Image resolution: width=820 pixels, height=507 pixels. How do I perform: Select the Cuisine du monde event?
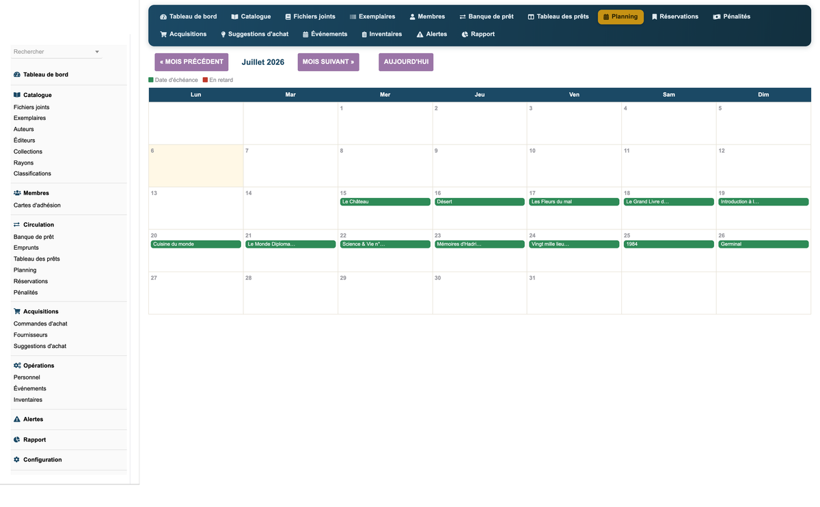click(x=195, y=244)
